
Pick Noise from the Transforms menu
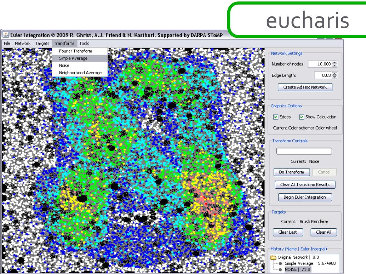pos(80,66)
